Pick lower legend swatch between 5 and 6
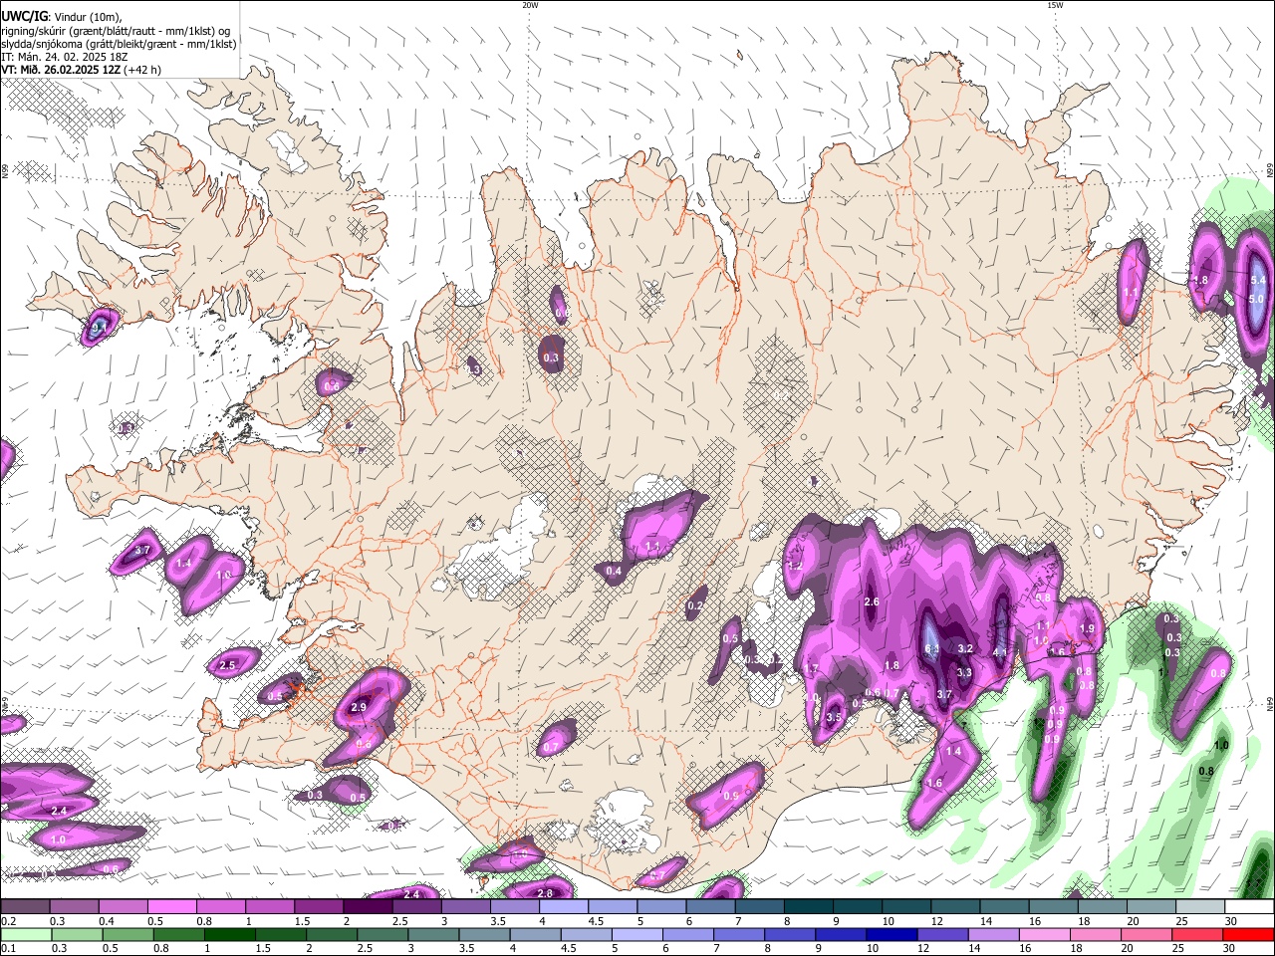 click(638, 934)
